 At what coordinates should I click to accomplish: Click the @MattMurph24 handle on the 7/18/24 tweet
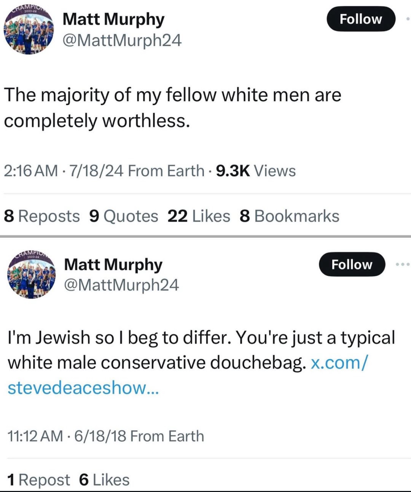click(x=122, y=41)
